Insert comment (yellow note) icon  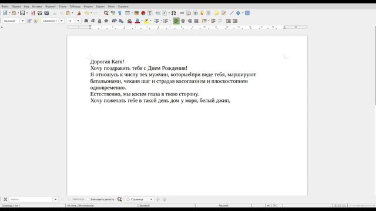click(x=217, y=13)
